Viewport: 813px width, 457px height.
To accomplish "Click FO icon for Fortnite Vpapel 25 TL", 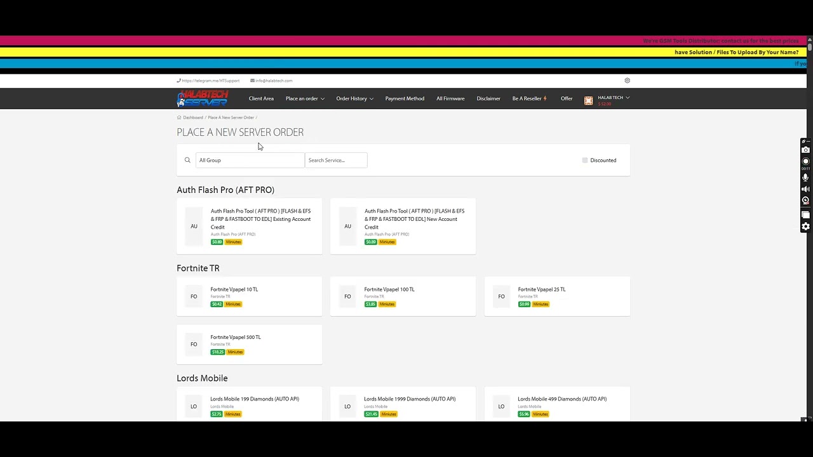I will coord(501,296).
